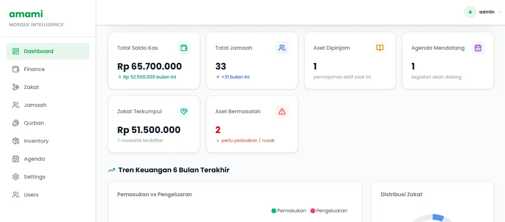
Task: Click the Rp 51.500.000 zakat value
Action: pos(149,130)
